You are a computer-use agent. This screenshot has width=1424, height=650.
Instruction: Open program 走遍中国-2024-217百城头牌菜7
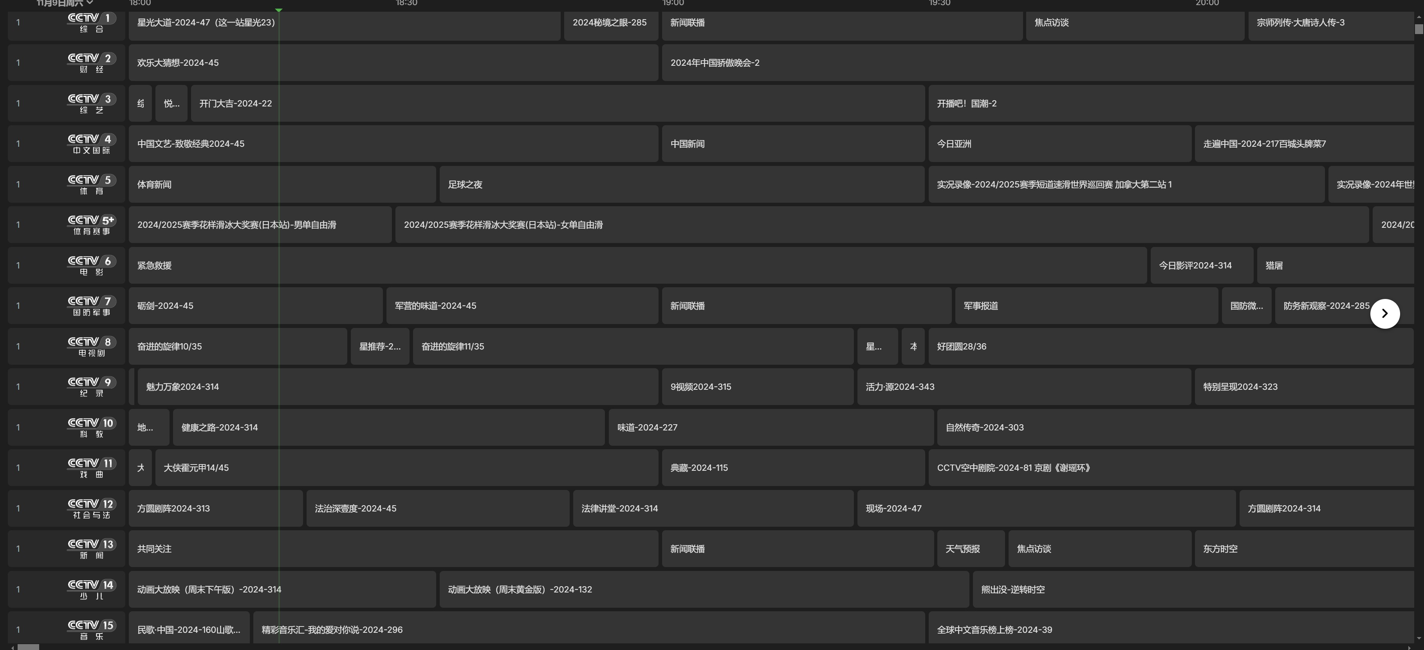click(x=1304, y=144)
